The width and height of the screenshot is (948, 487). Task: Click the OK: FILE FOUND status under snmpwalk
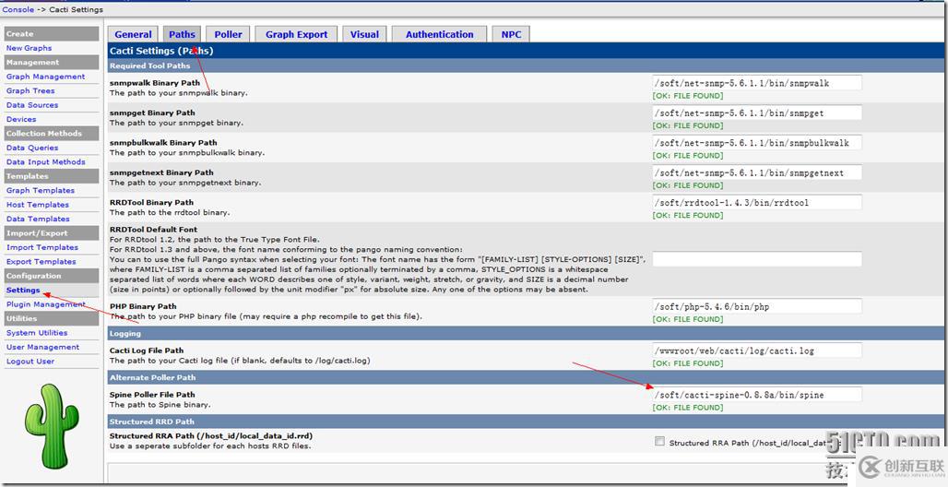click(687, 96)
